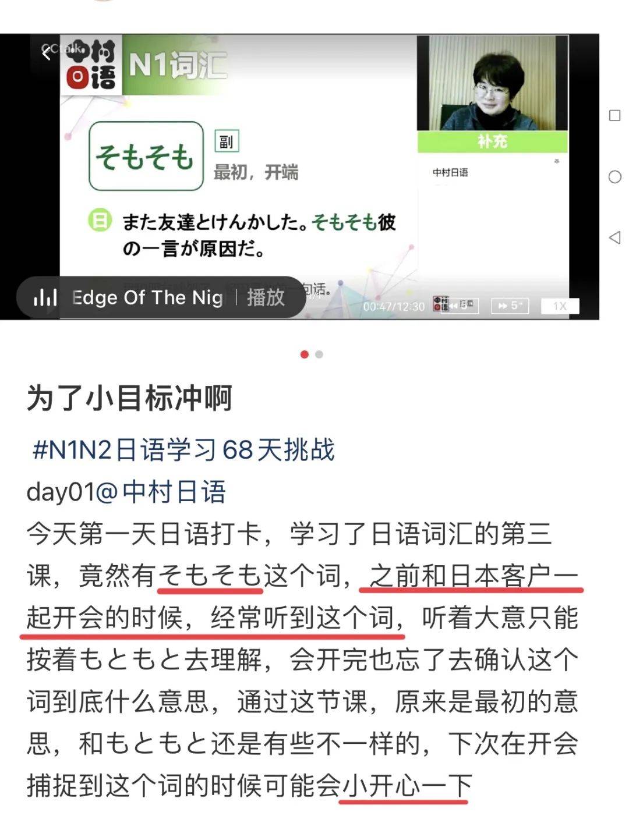Tap the back arrow on the video
Screen dimensions: 629x830
click(47, 53)
